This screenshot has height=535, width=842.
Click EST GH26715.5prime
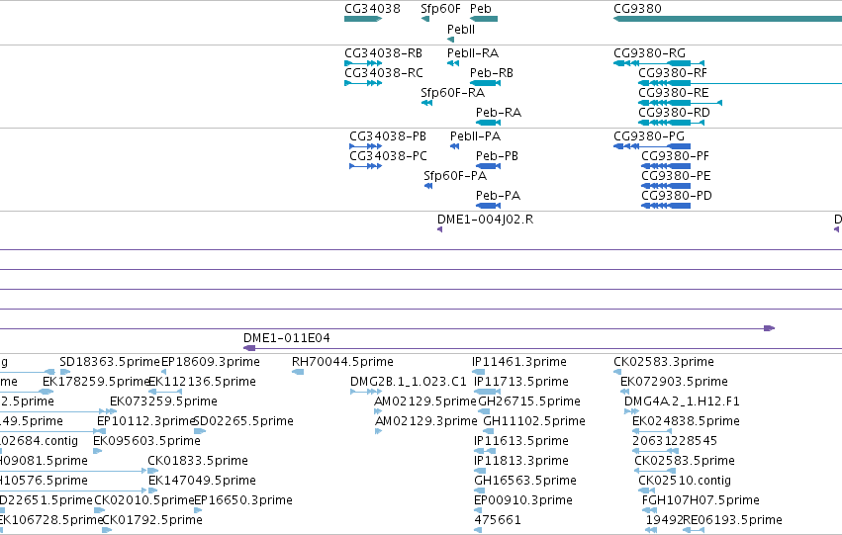pos(484,411)
